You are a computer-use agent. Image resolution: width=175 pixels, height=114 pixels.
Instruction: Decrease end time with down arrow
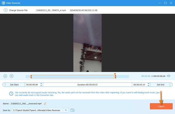point(148,86)
